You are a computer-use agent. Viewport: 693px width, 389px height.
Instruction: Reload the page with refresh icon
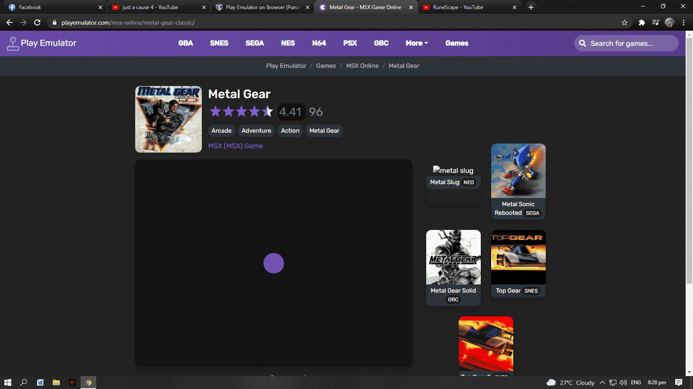[x=37, y=22]
